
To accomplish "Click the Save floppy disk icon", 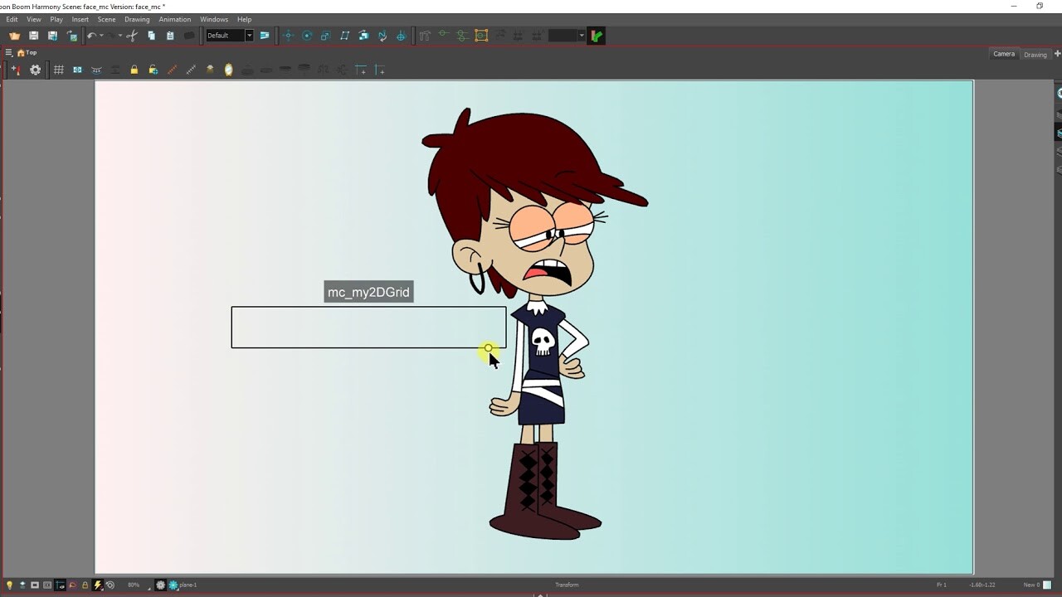I will pyautogui.click(x=33, y=36).
